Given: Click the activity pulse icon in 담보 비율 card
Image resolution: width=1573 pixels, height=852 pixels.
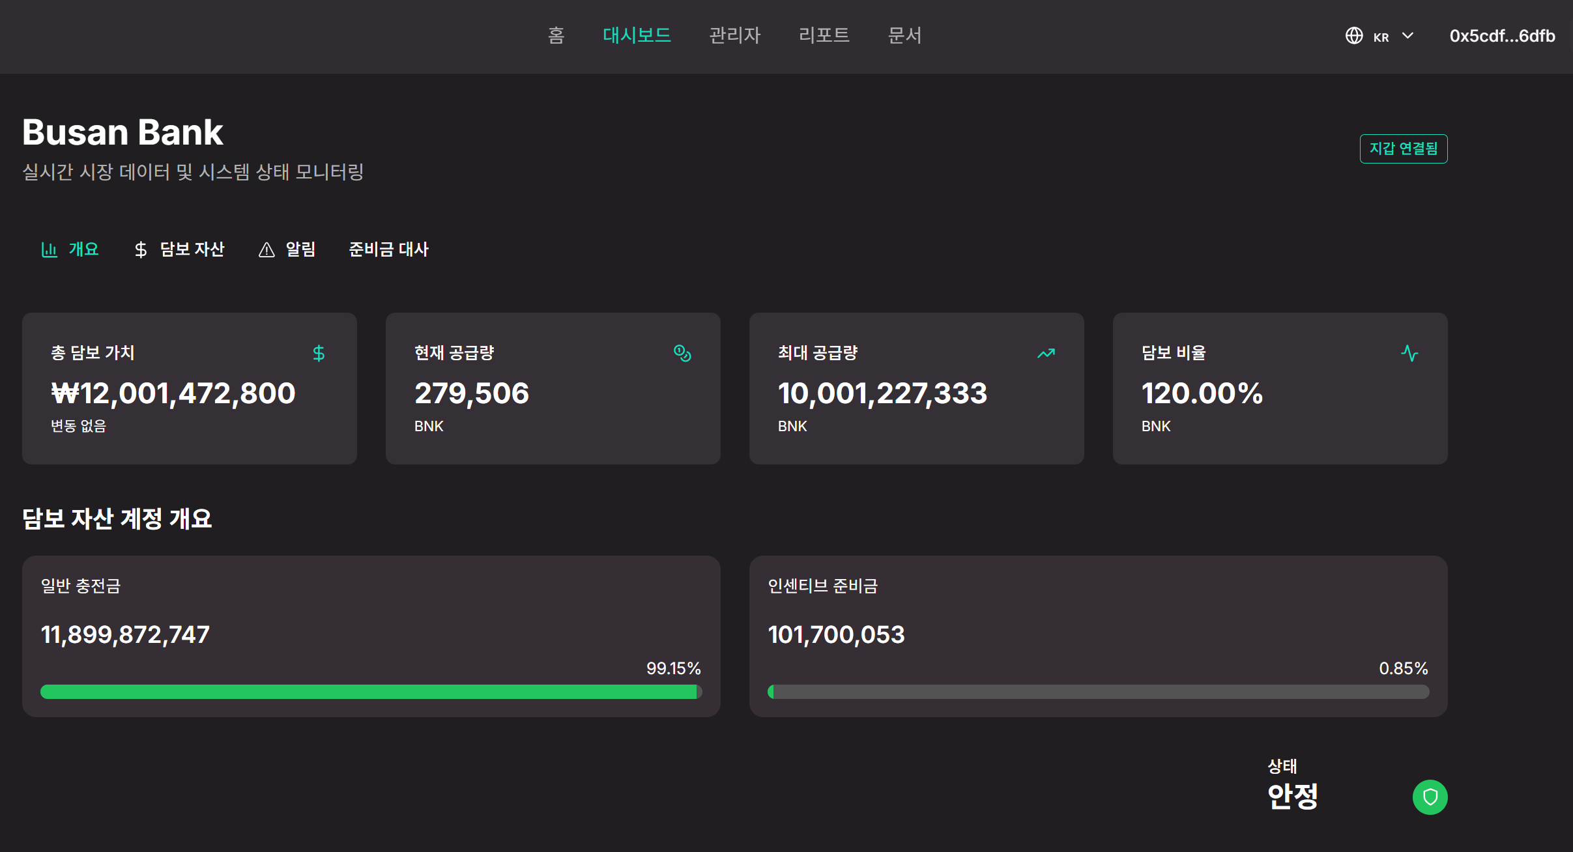Looking at the screenshot, I should [1409, 353].
